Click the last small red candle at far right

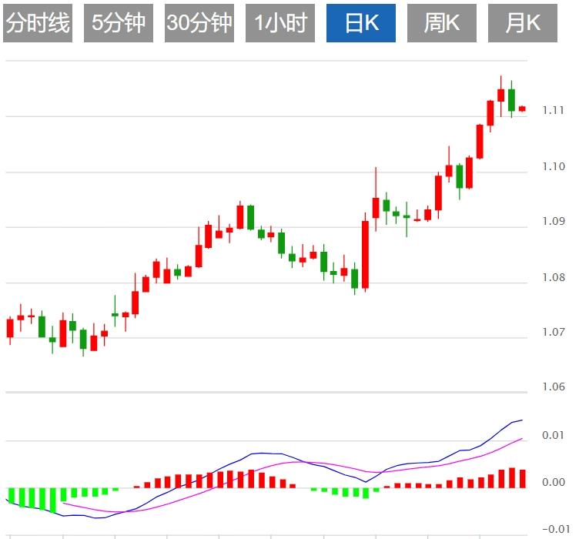[x=522, y=109]
